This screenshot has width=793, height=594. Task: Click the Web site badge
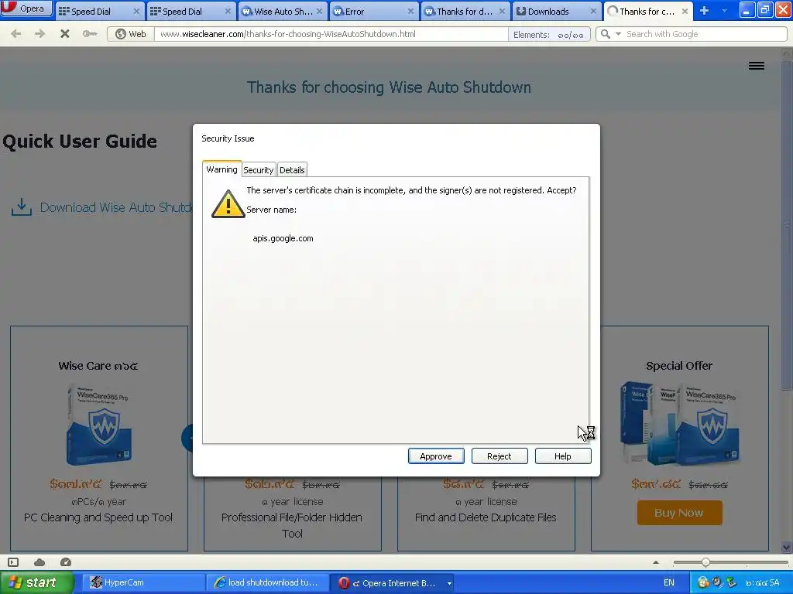[x=131, y=34]
